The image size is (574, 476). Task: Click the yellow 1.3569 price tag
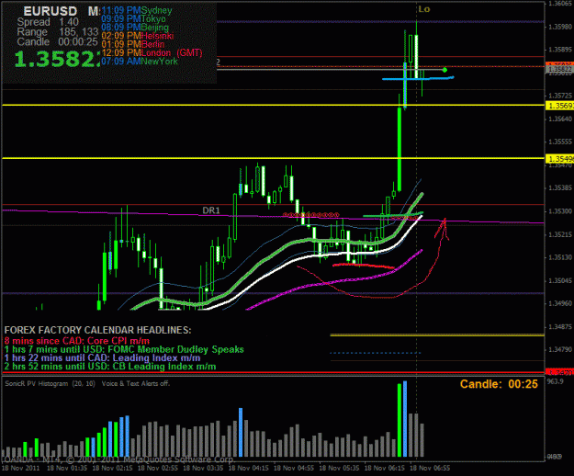point(559,106)
